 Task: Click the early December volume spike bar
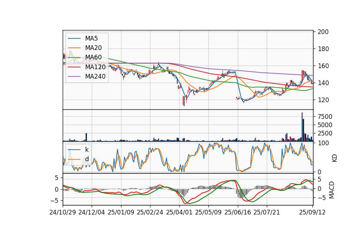[86, 137]
